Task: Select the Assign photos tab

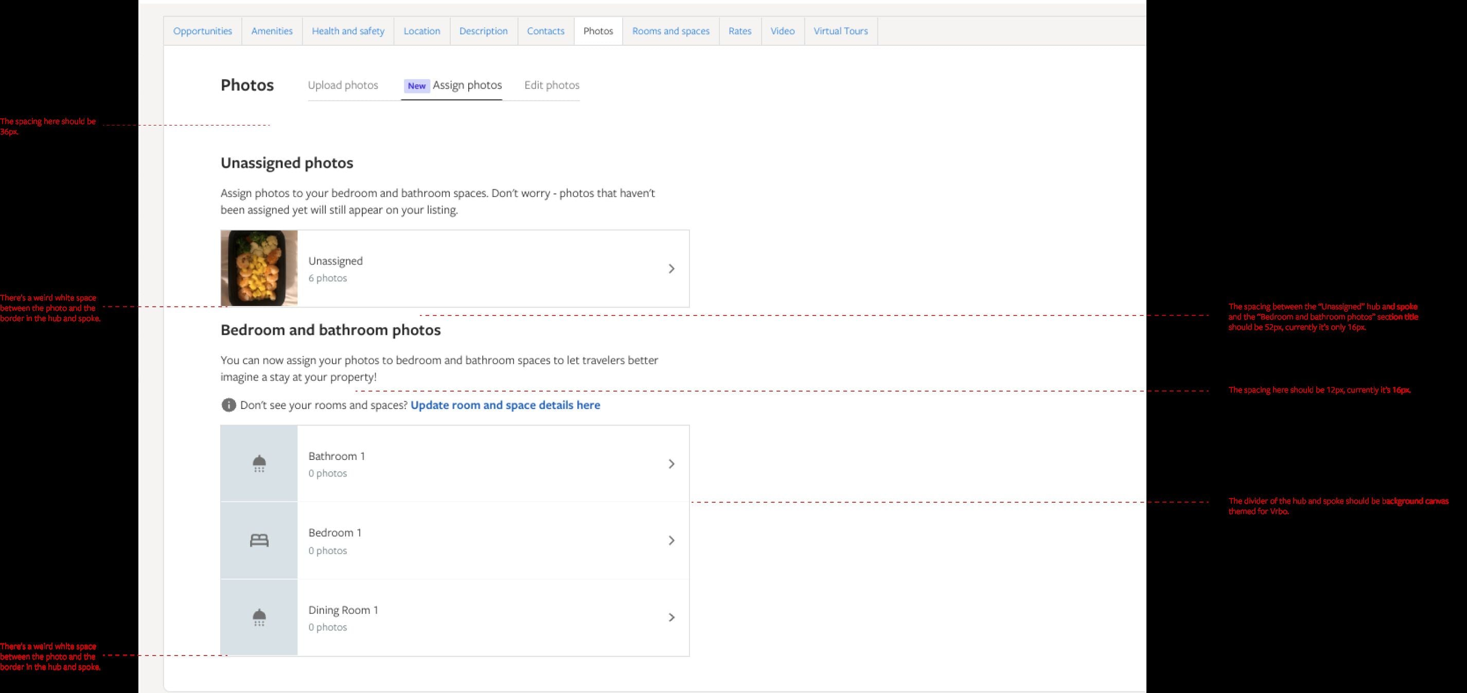Action: point(467,85)
